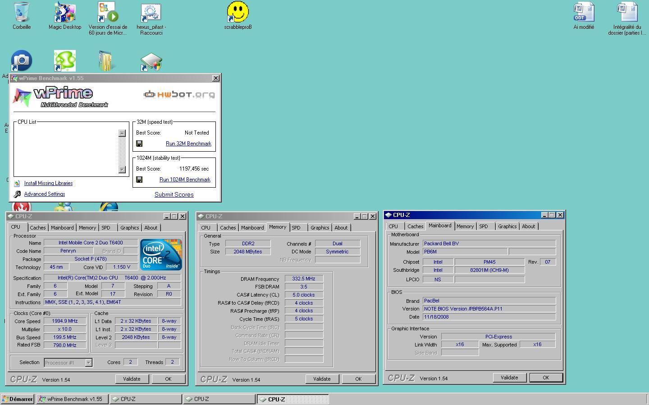Open the Ai modifié document icon
Screen dimensions: 649x405
[584, 12]
